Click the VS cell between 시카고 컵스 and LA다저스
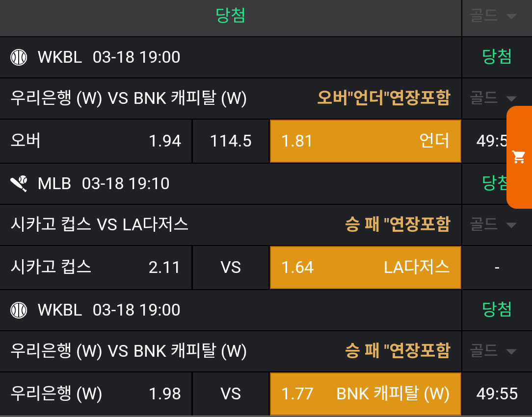Image resolution: width=532 pixels, height=417 pixels. [x=231, y=268]
